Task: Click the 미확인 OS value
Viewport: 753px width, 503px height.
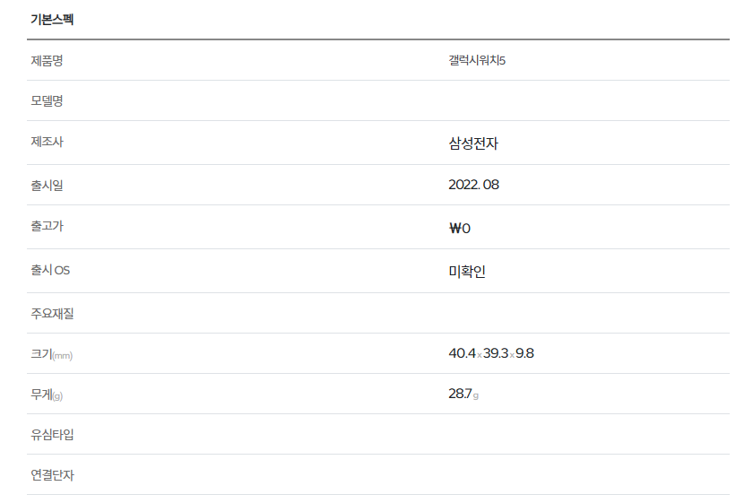Action: (467, 271)
